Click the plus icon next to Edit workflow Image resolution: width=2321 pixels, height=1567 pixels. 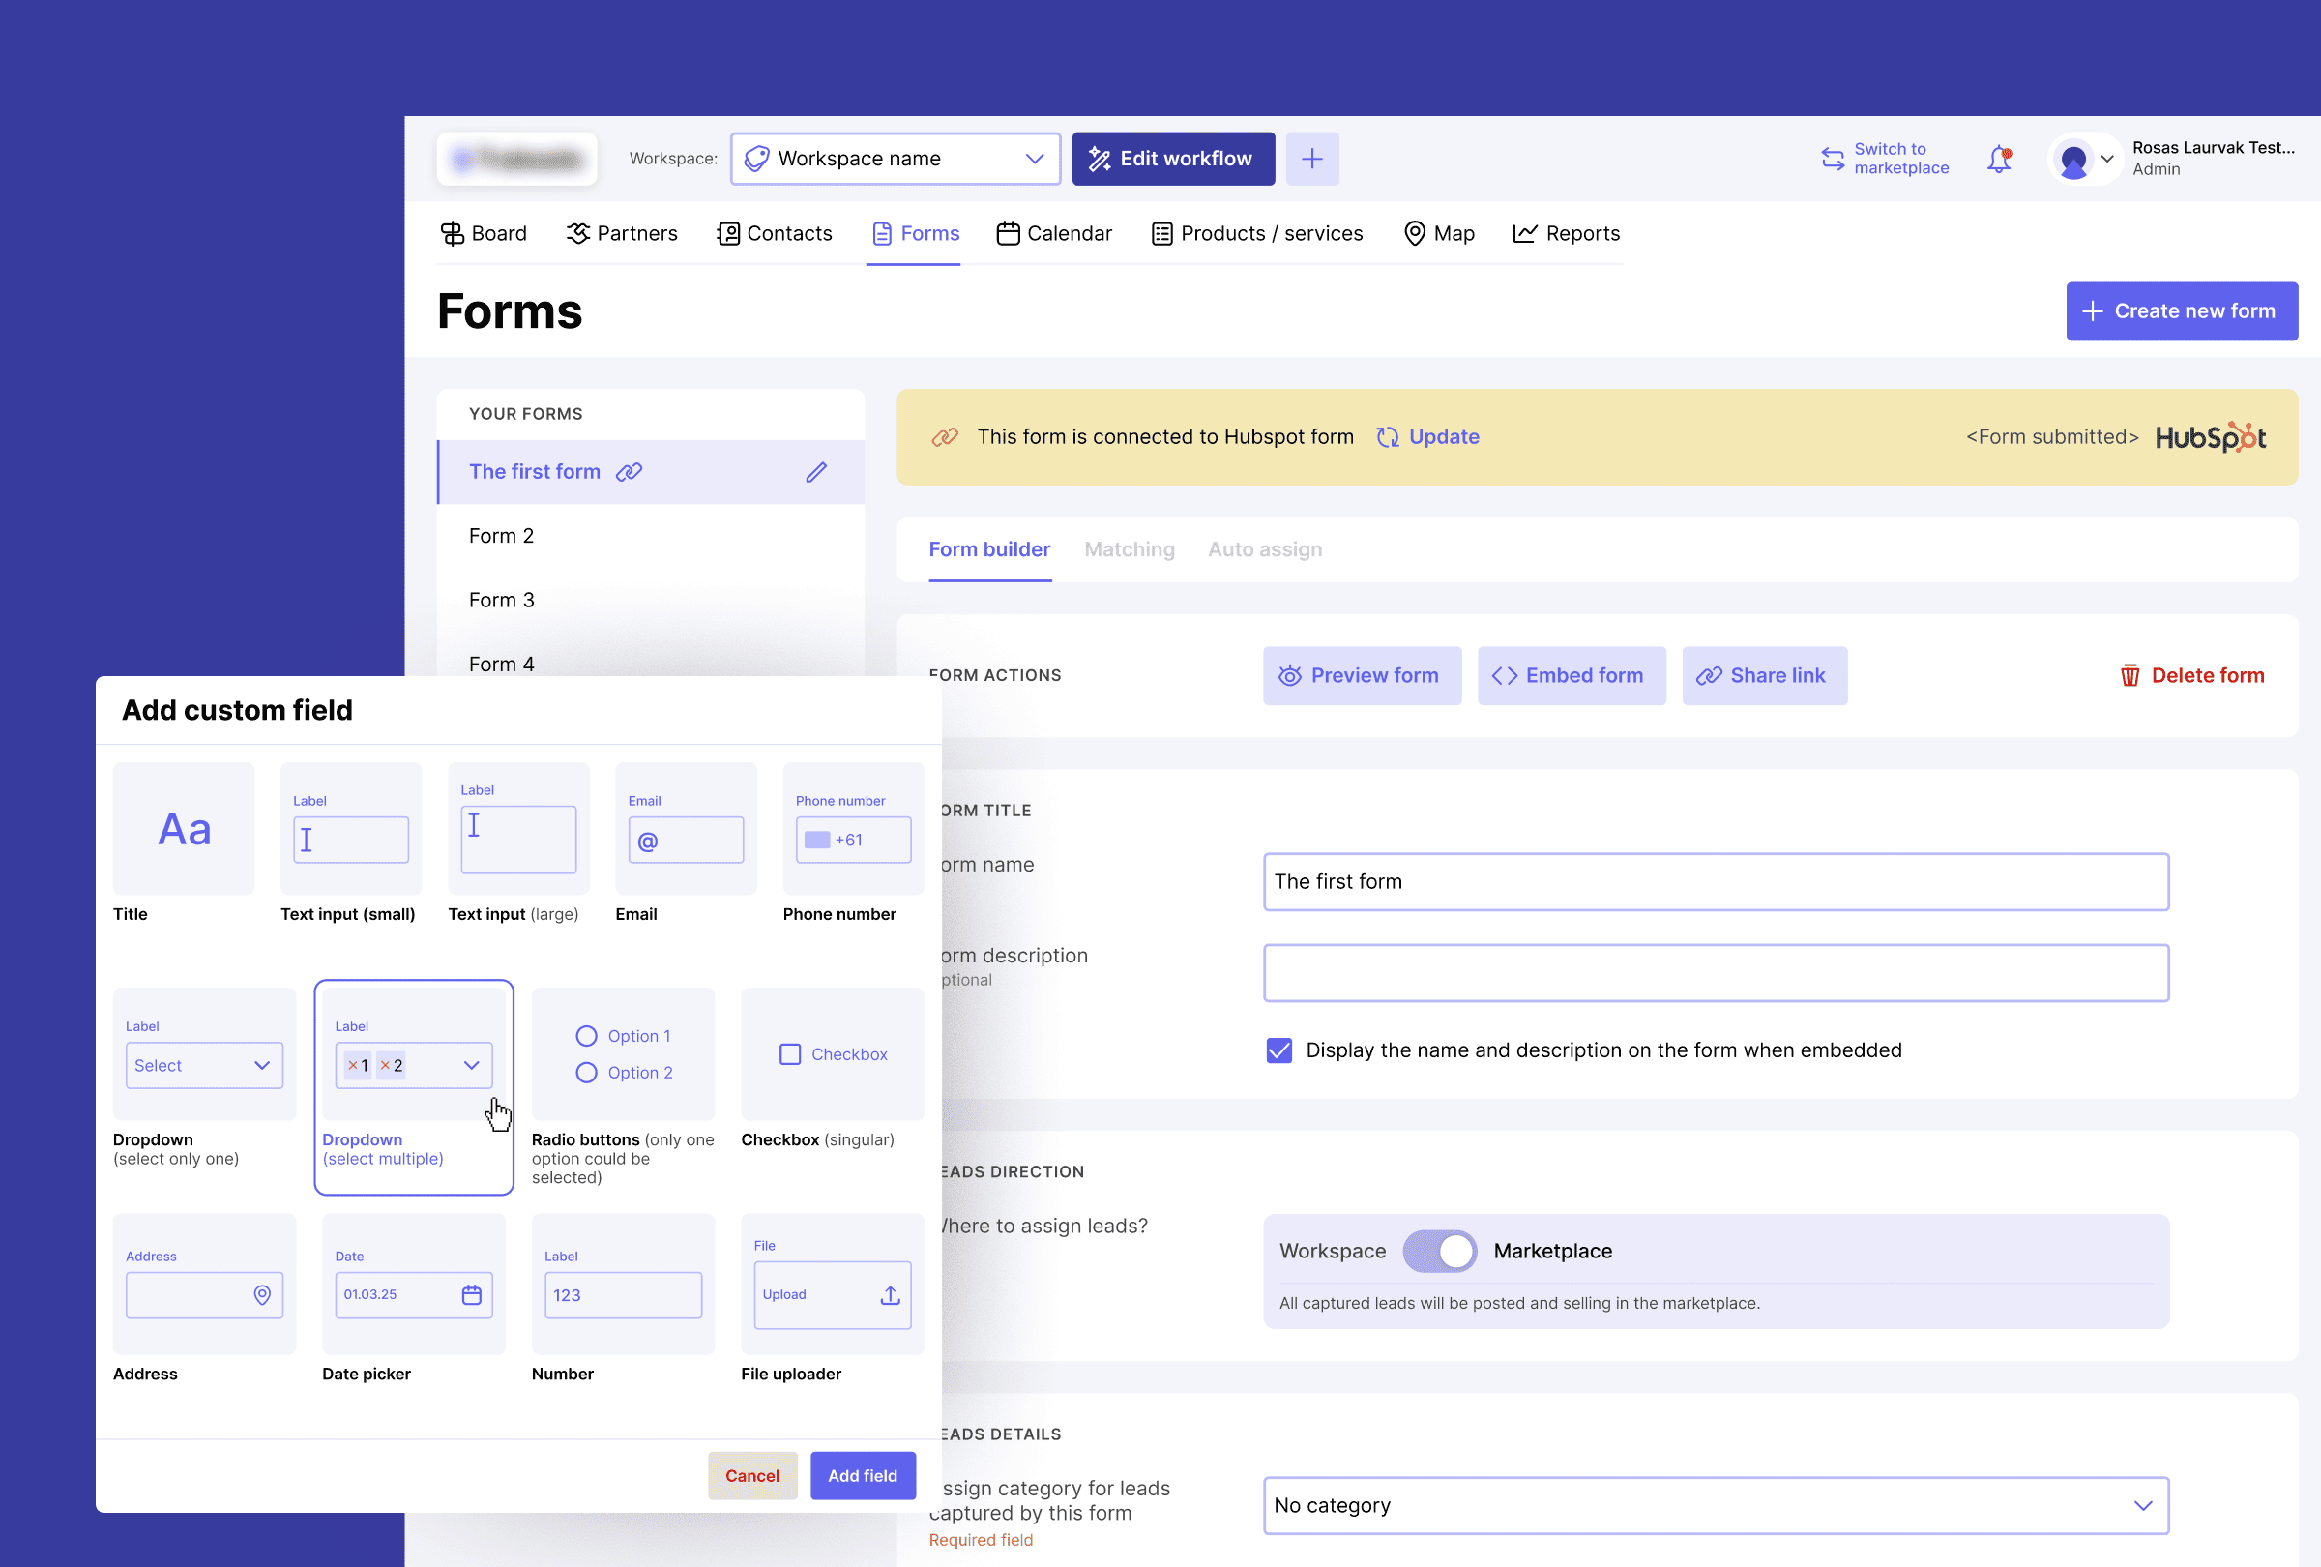(1311, 159)
